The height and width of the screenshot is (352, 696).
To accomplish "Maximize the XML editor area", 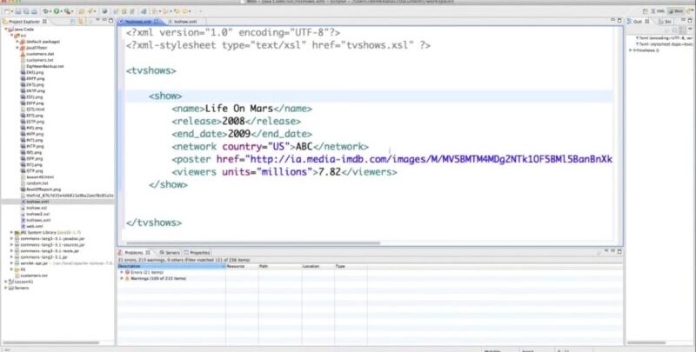I will (619, 20).
